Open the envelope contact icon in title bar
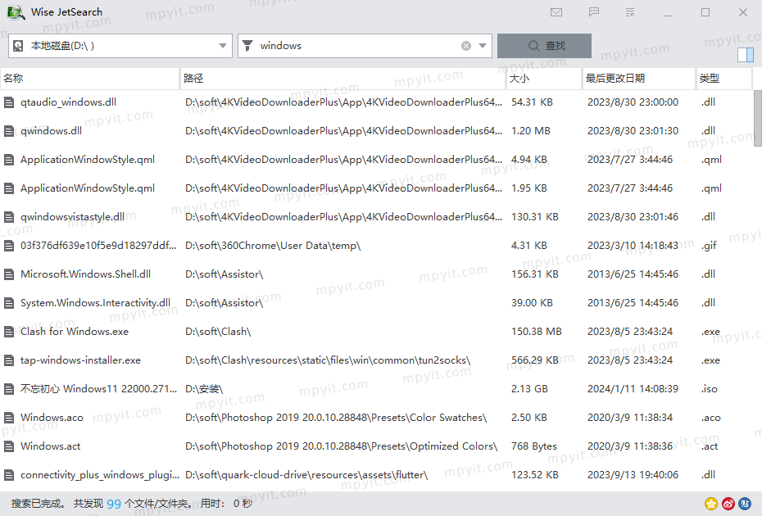Viewport: 762px width, 516px height. pyautogui.click(x=556, y=12)
